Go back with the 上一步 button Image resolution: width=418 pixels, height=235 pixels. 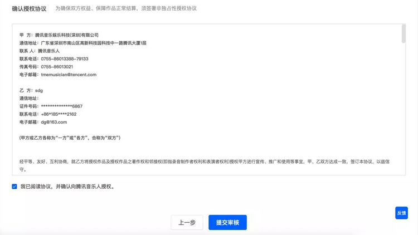[x=187, y=223]
